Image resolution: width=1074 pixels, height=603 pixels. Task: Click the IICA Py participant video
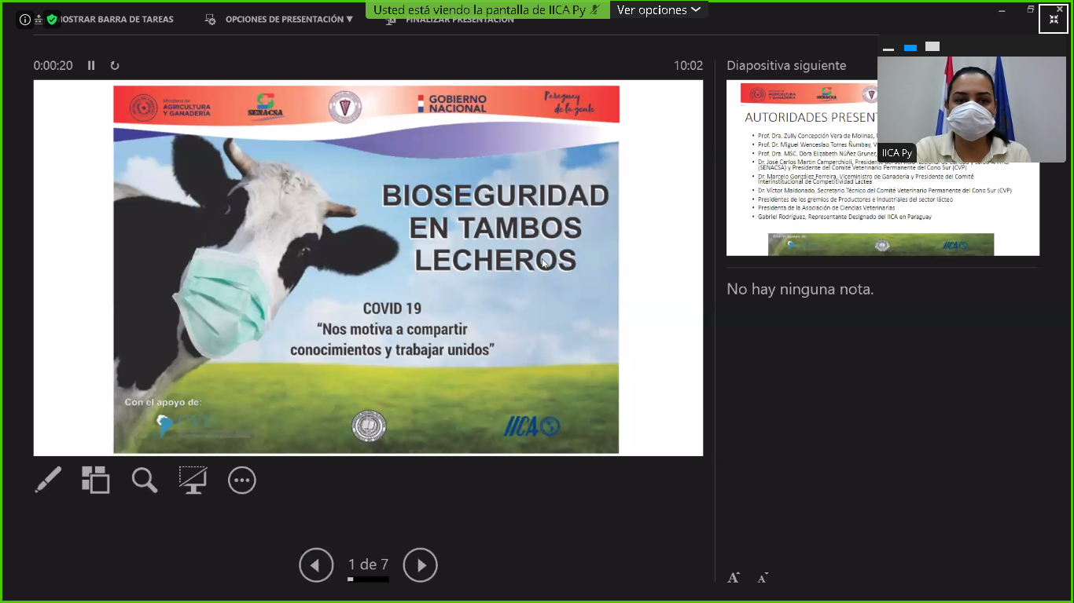click(x=972, y=110)
